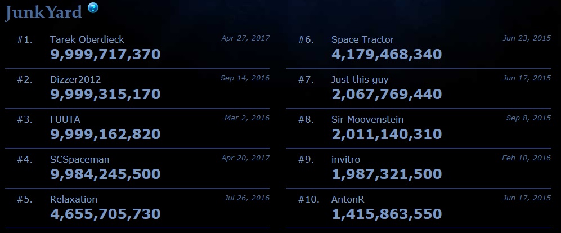Click score 1,415,863,550
This screenshot has width=561, height=233.
[x=387, y=214]
